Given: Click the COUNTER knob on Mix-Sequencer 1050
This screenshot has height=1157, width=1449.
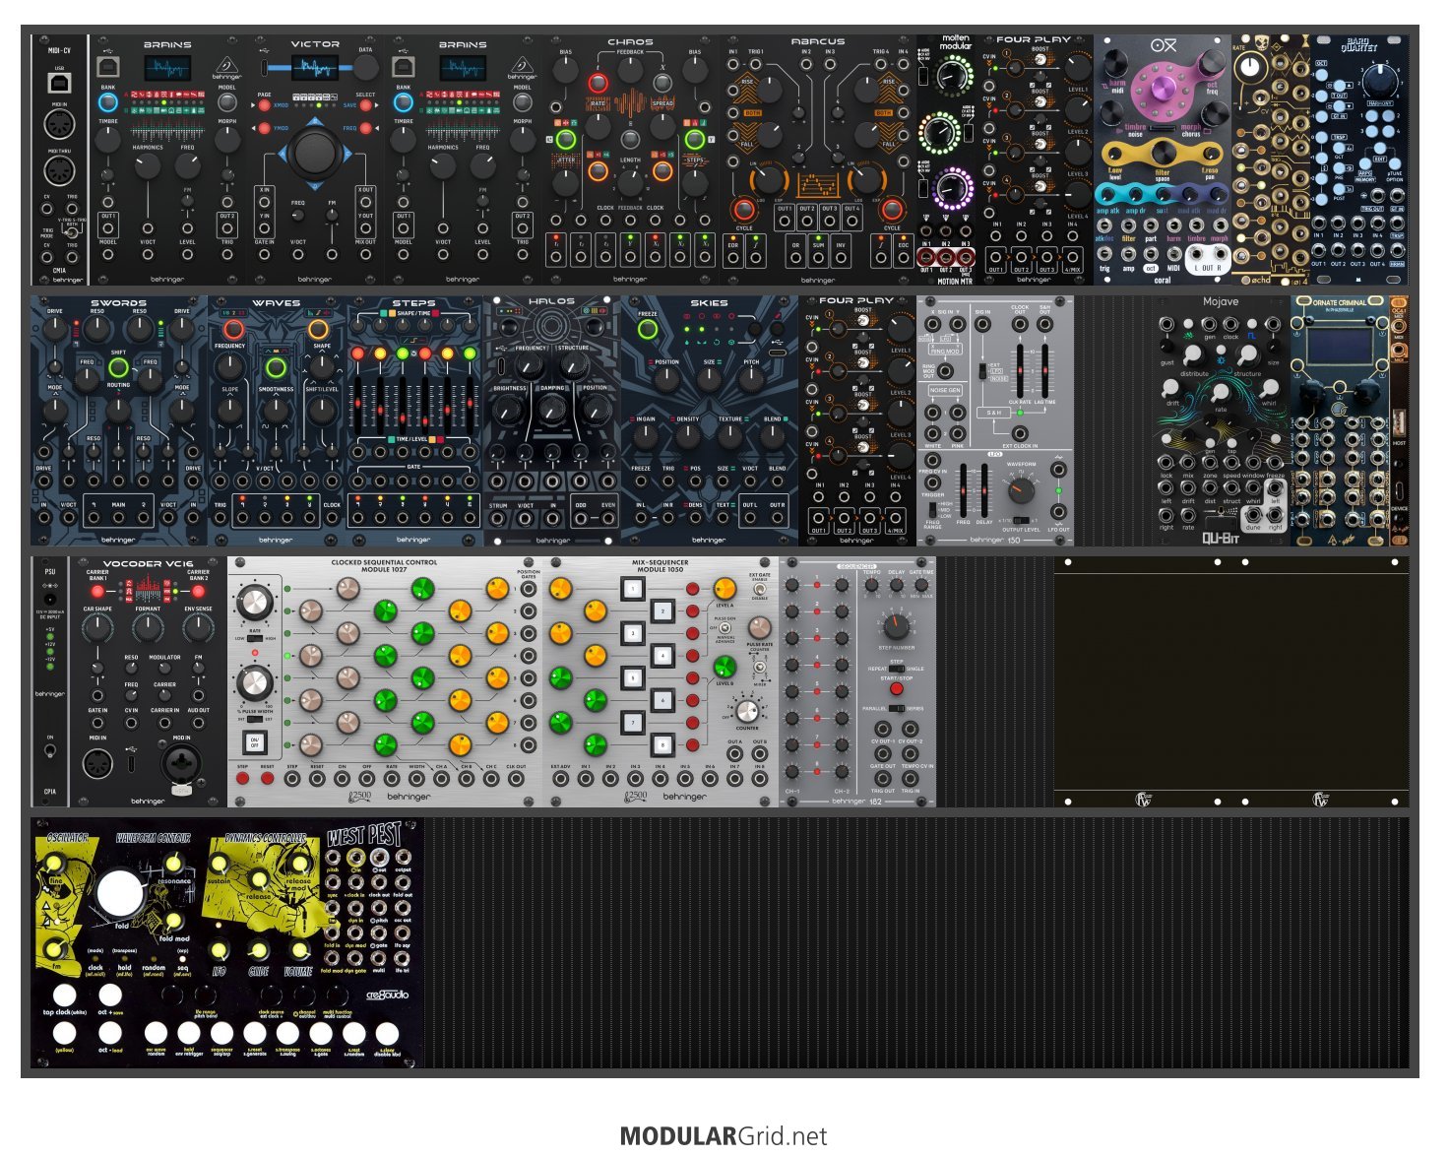Looking at the screenshot, I should pos(747,711).
